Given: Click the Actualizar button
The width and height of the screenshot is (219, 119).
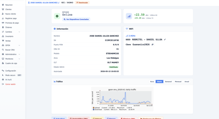Looking at the screenshot, I should coord(59,118).
